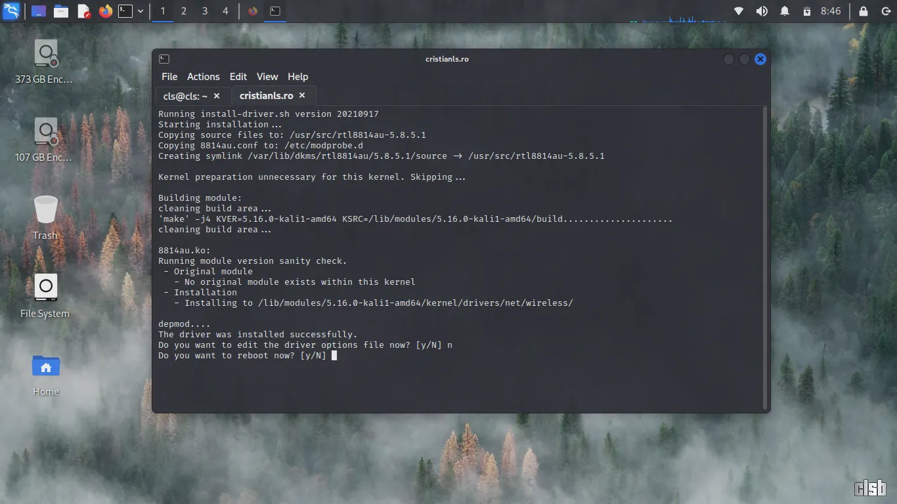This screenshot has width=897, height=504.
Task: Open the terminal Actions menu
Action: (204, 77)
